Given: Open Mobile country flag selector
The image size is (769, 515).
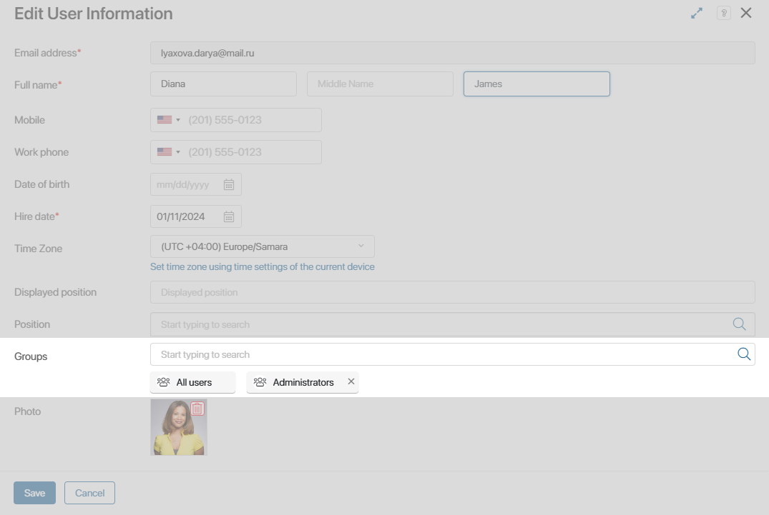Looking at the screenshot, I should point(169,120).
